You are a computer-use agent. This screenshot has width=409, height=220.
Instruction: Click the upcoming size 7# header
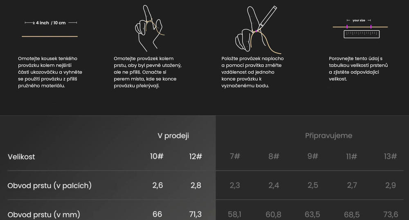(235, 157)
